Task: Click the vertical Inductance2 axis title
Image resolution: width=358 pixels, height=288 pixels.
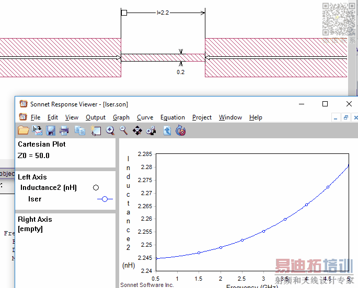Action: coord(129,203)
